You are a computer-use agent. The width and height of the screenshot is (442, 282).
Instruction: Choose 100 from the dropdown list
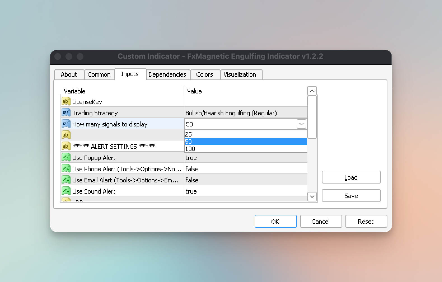(x=245, y=149)
